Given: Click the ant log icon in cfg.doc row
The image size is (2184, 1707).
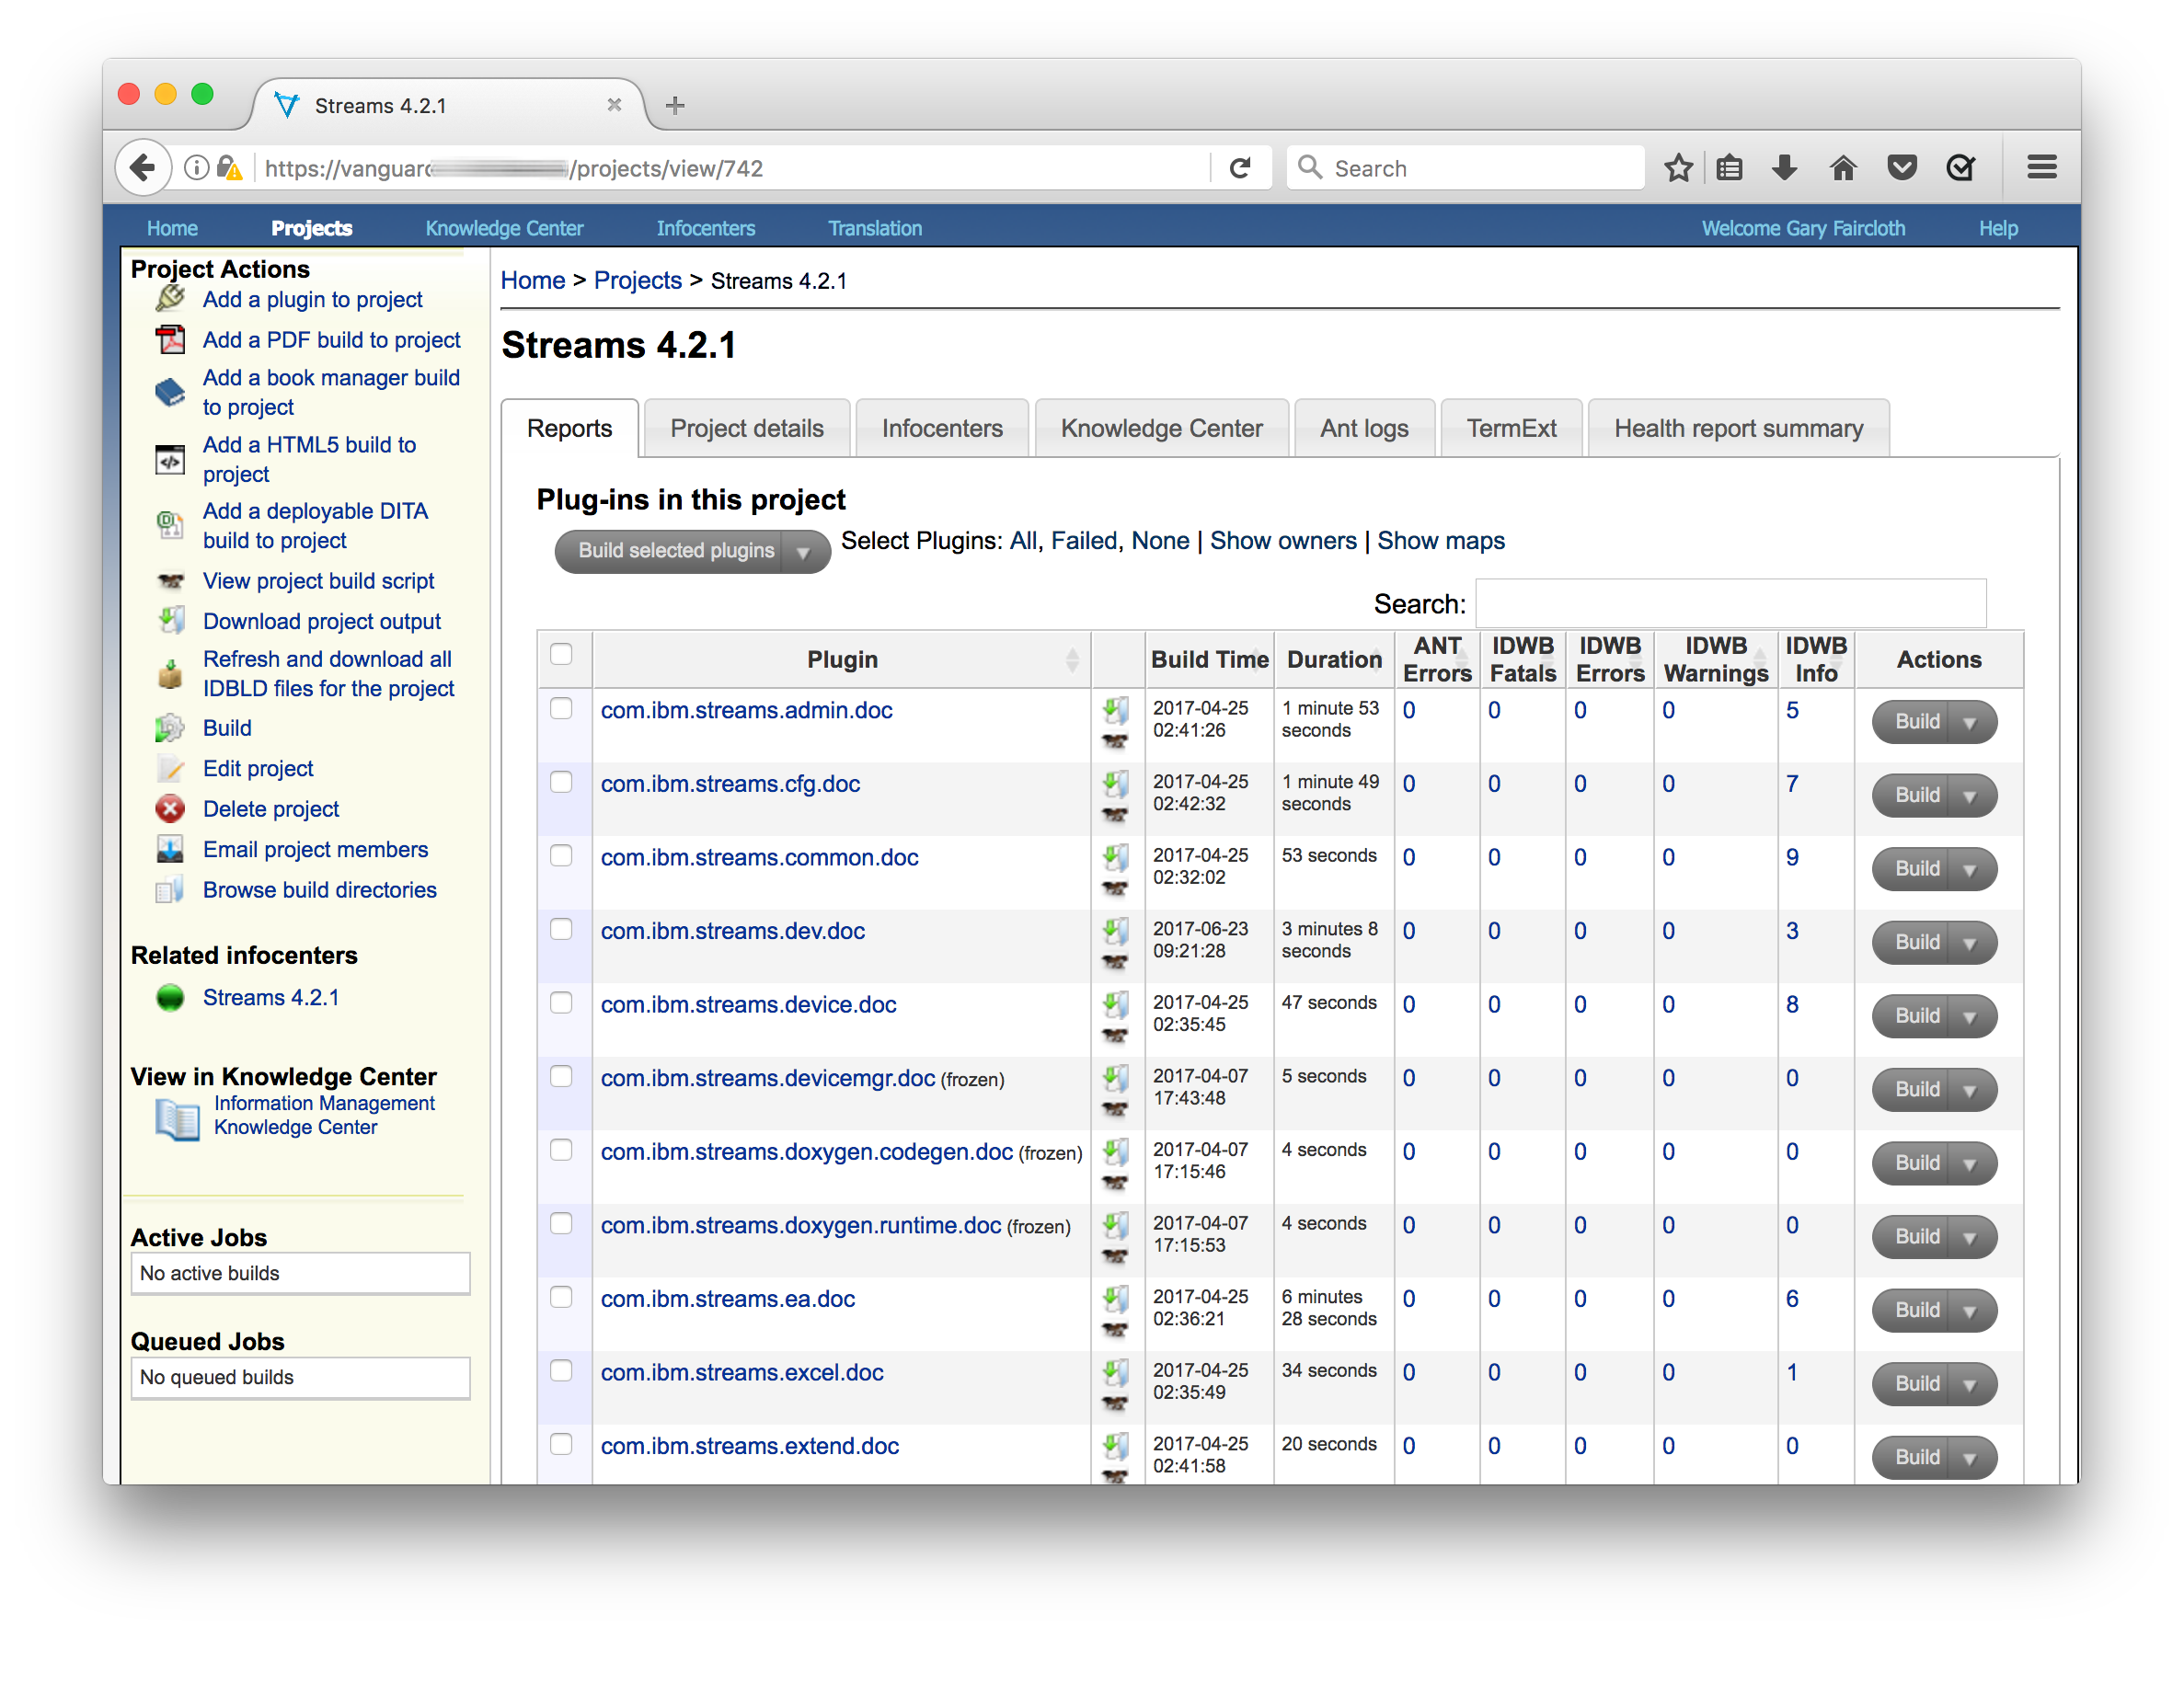Looking at the screenshot, I should tap(1115, 815).
